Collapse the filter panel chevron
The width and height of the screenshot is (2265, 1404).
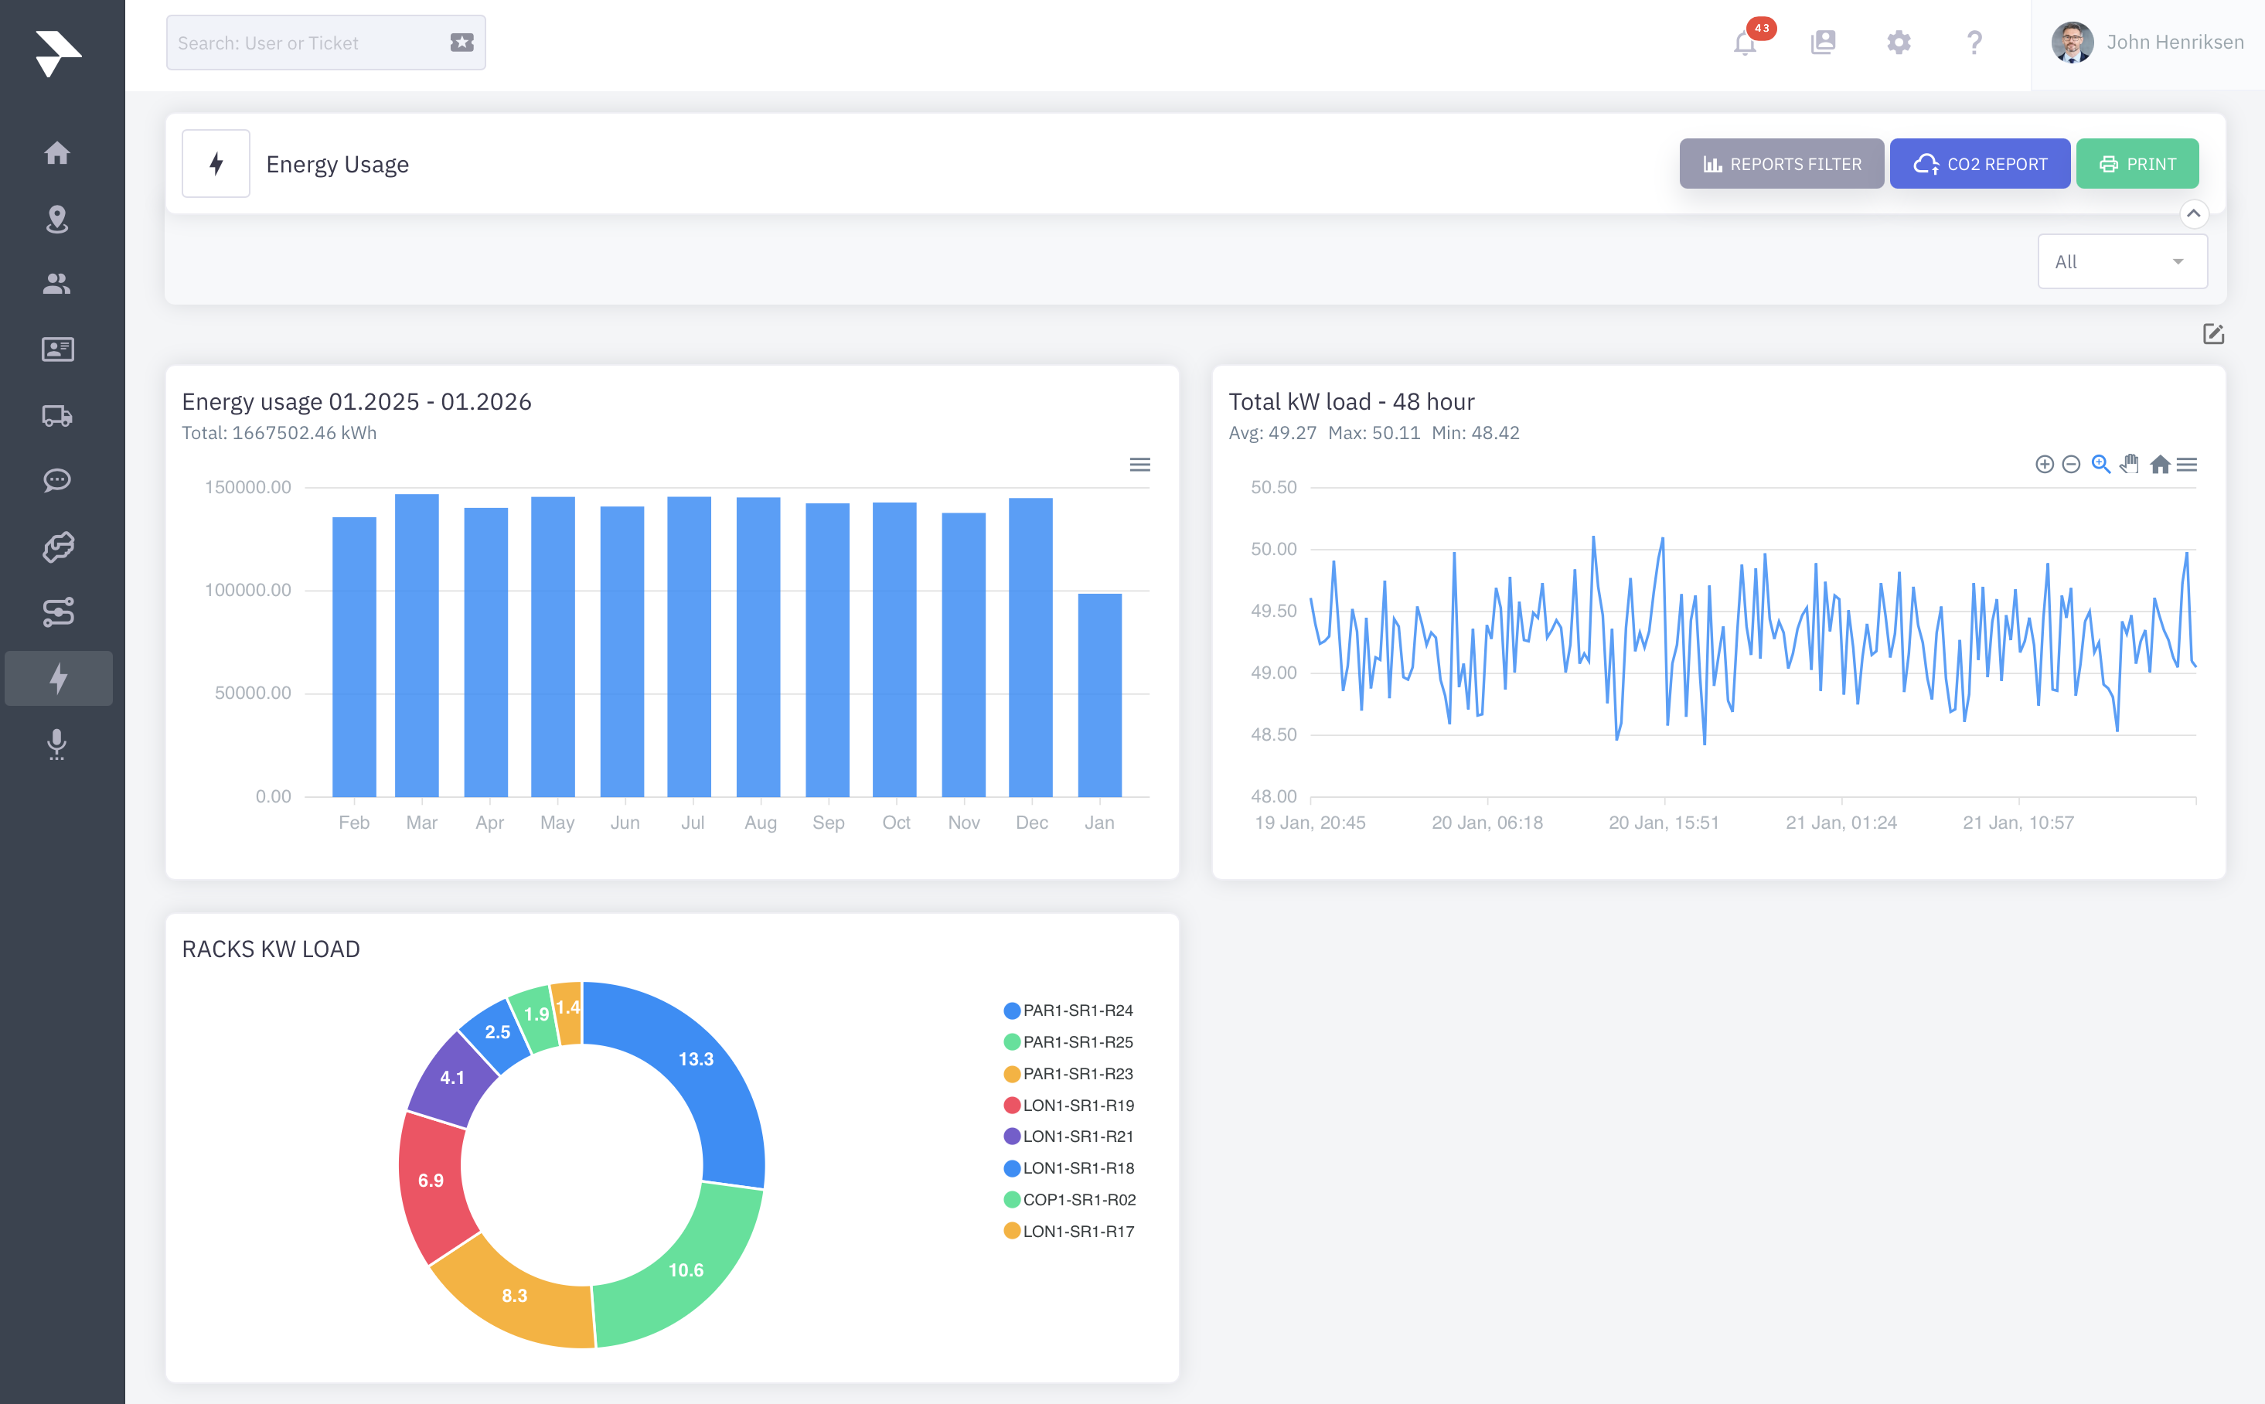click(2194, 213)
